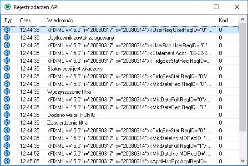Click the info icon of the Statement Acct row
Image resolution: width=248 pixels, height=166 pixels.
coord(7,53)
